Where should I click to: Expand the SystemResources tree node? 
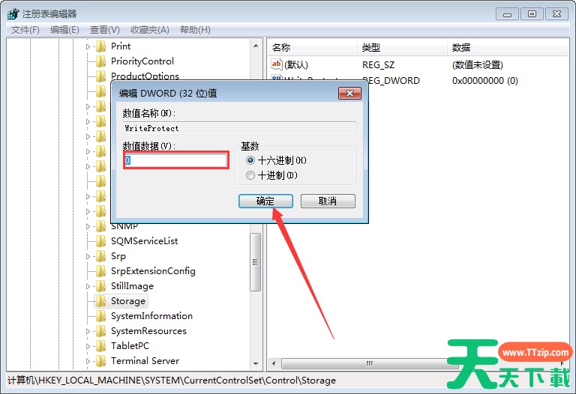coord(88,331)
